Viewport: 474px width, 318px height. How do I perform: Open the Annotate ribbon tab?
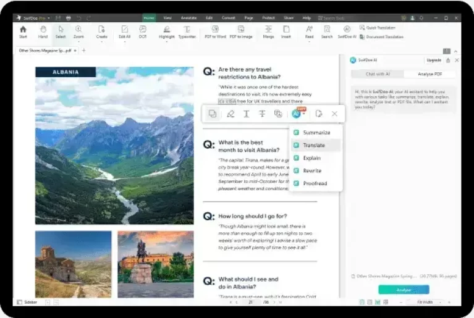[188, 18]
